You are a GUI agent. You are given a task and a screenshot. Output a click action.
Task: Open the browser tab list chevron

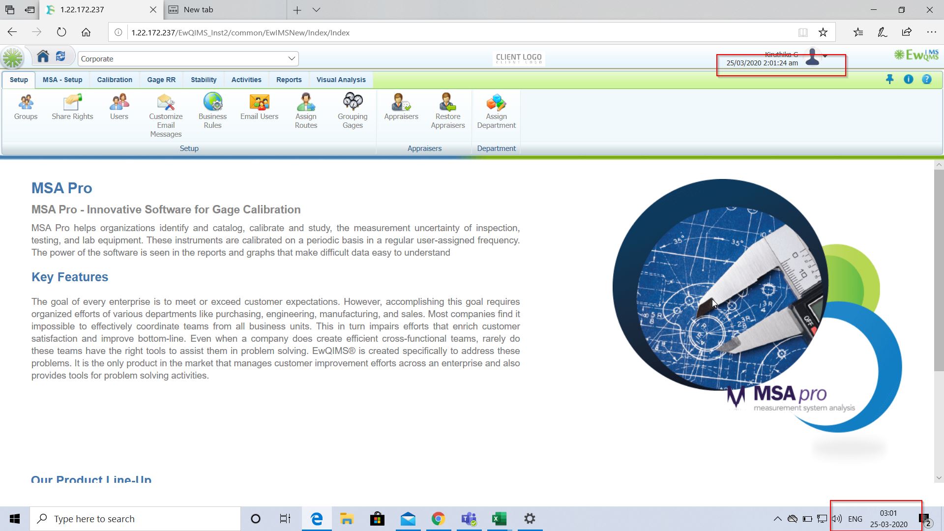pyautogui.click(x=317, y=10)
